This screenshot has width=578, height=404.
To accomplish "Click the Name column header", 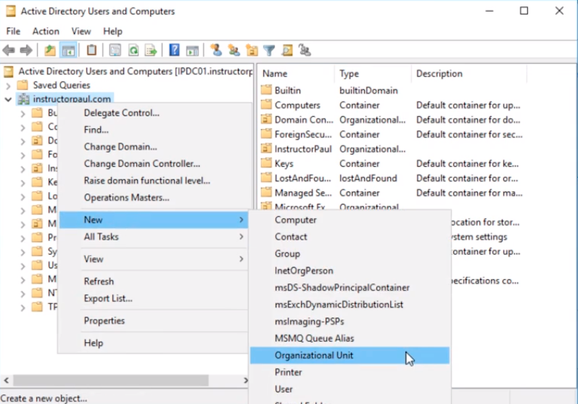I will [x=276, y=73].
